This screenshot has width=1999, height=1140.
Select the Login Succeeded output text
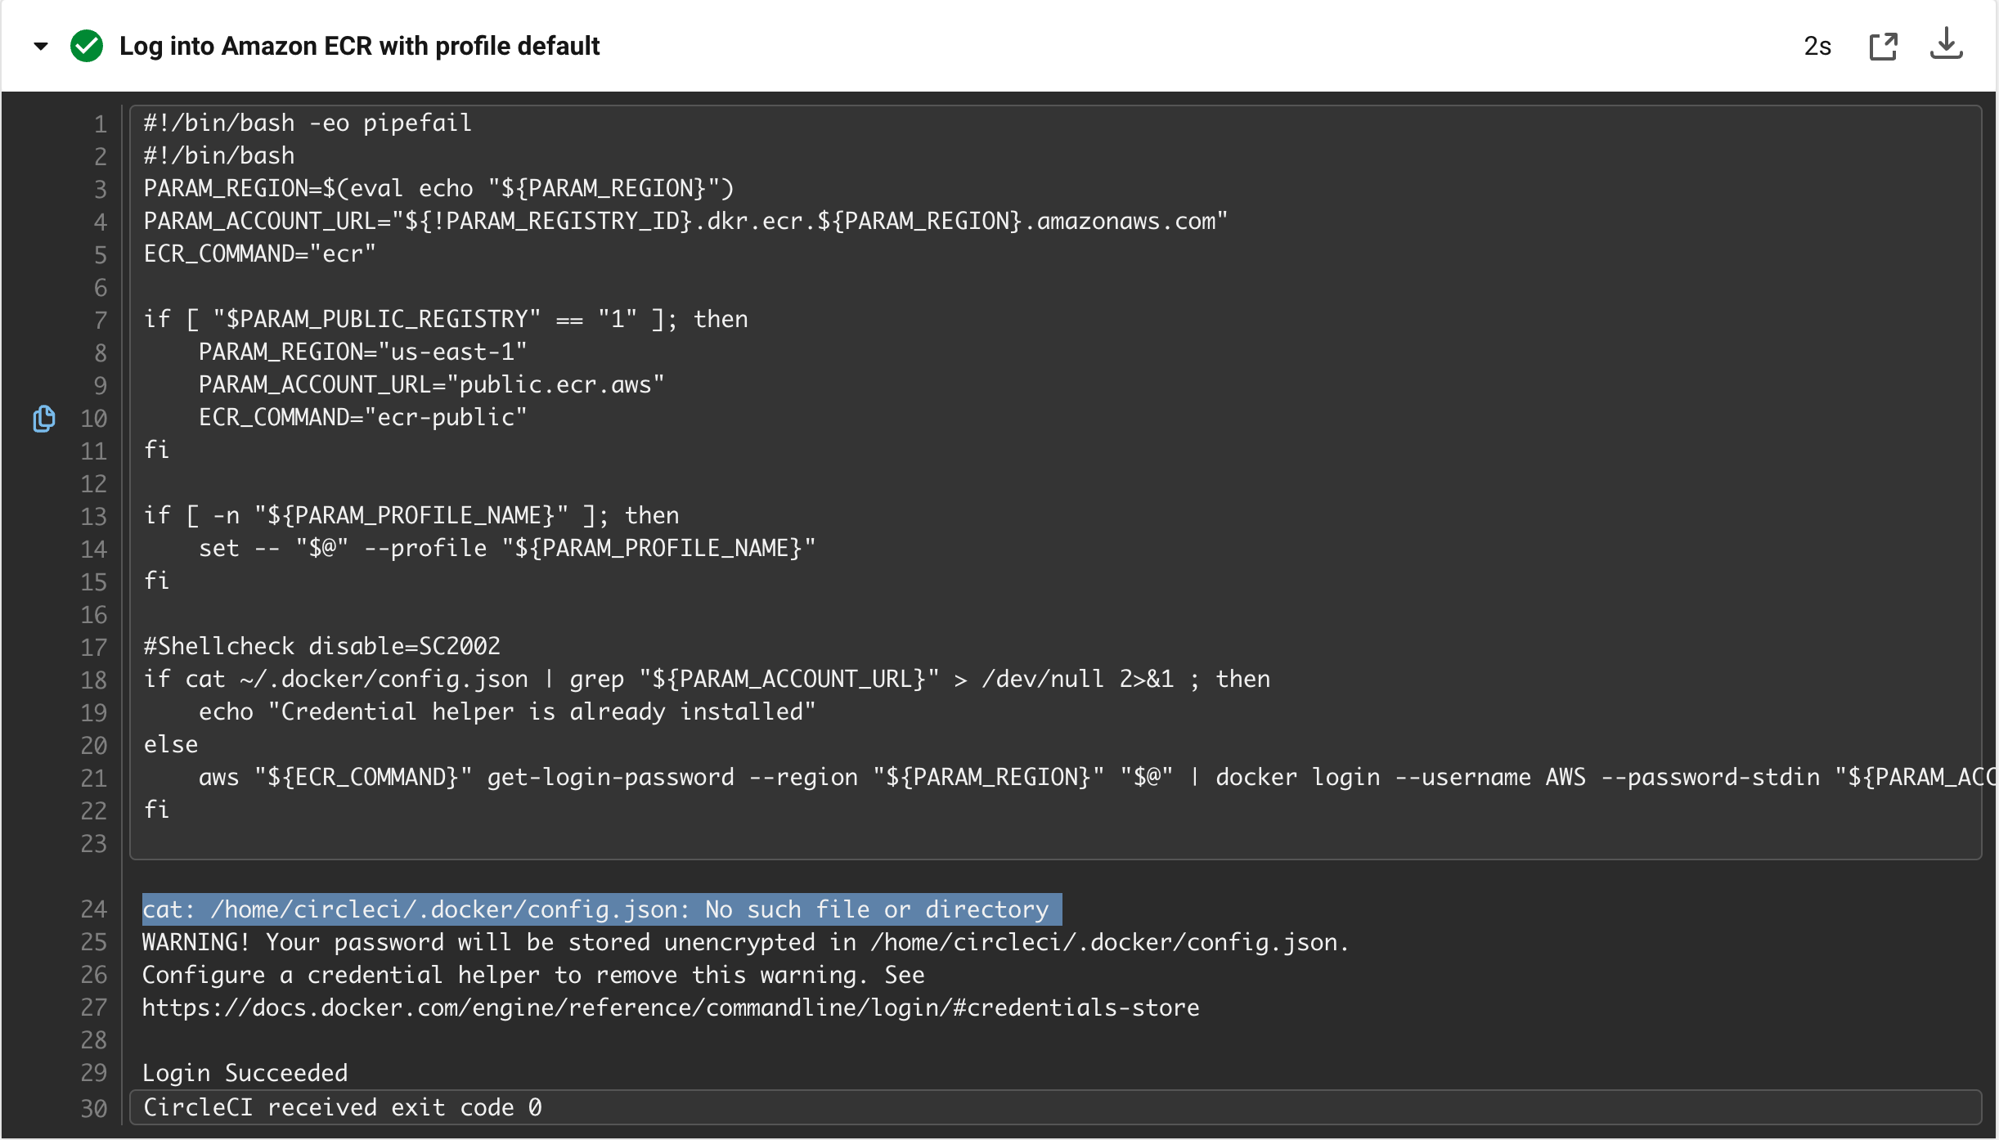[245, 1073]
